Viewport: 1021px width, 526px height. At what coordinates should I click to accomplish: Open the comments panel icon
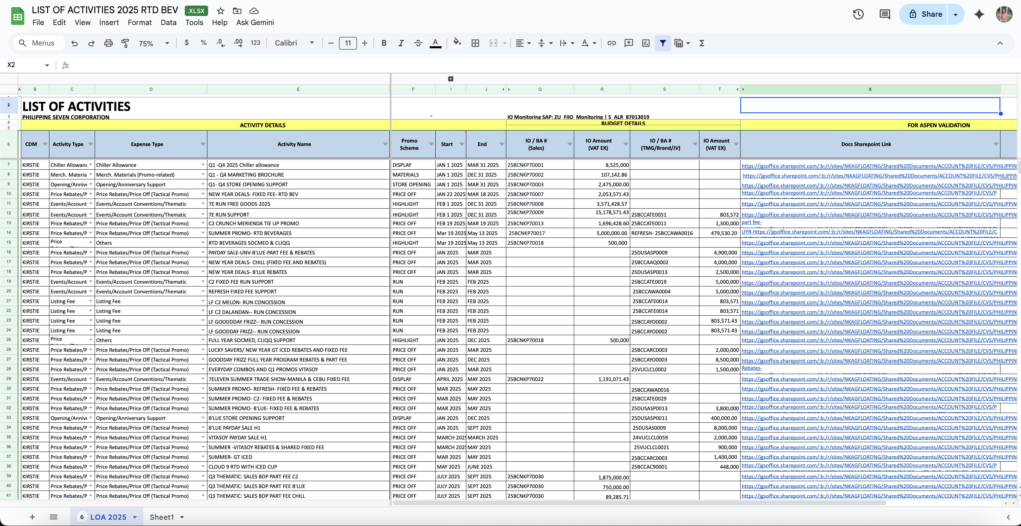[x=885, y=14]
